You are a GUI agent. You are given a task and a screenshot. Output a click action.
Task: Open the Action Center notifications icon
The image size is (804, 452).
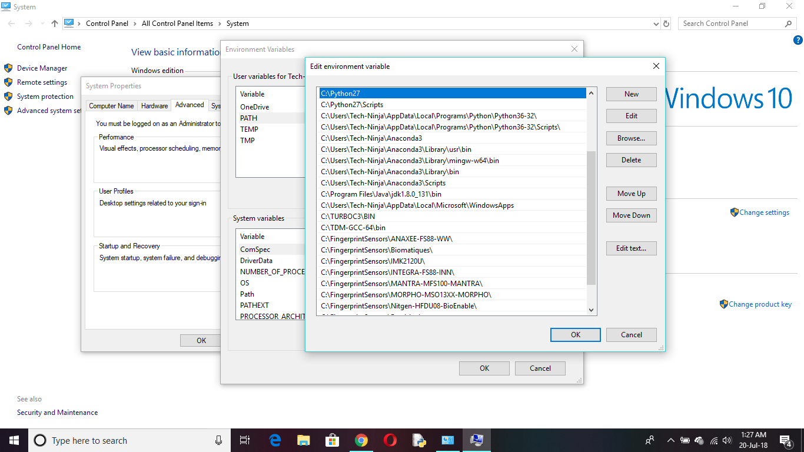point(785,440)
